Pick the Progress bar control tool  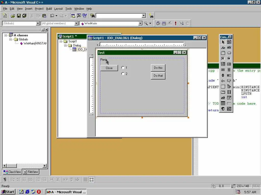(x=229, y=75)
